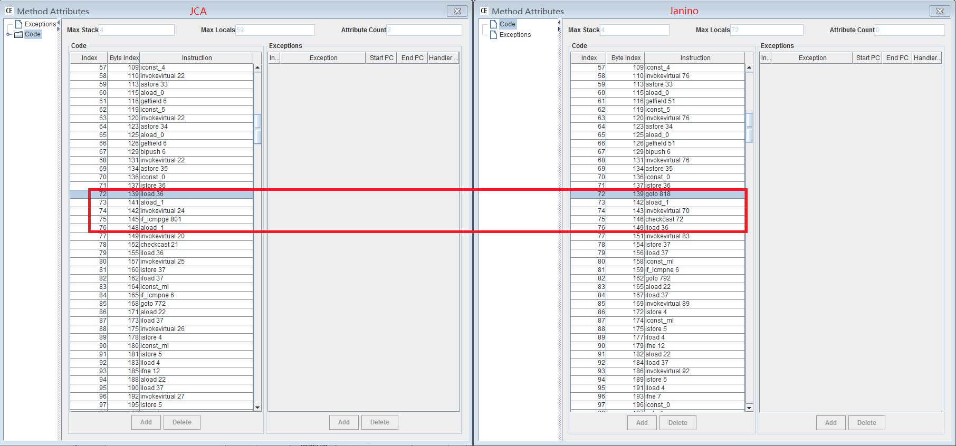Click scrollbar thumb of JCA Code table
Viewport: 956px width, 446px height.
coord(257,129)
